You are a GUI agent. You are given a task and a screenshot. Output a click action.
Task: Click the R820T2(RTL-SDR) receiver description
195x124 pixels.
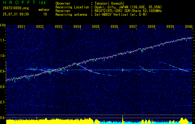[x=128, y=11]
